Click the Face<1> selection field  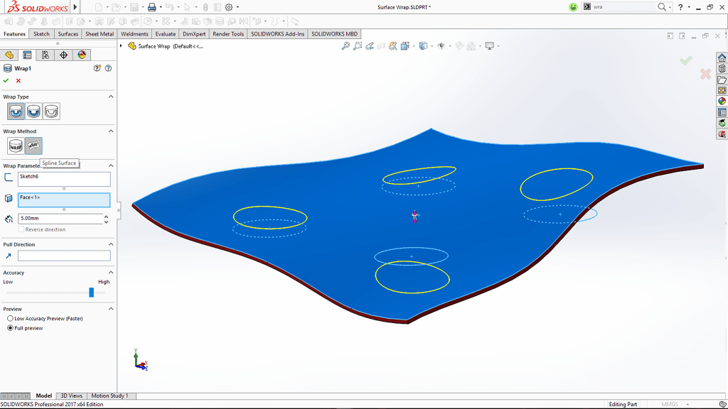click(x=65, y=200)
